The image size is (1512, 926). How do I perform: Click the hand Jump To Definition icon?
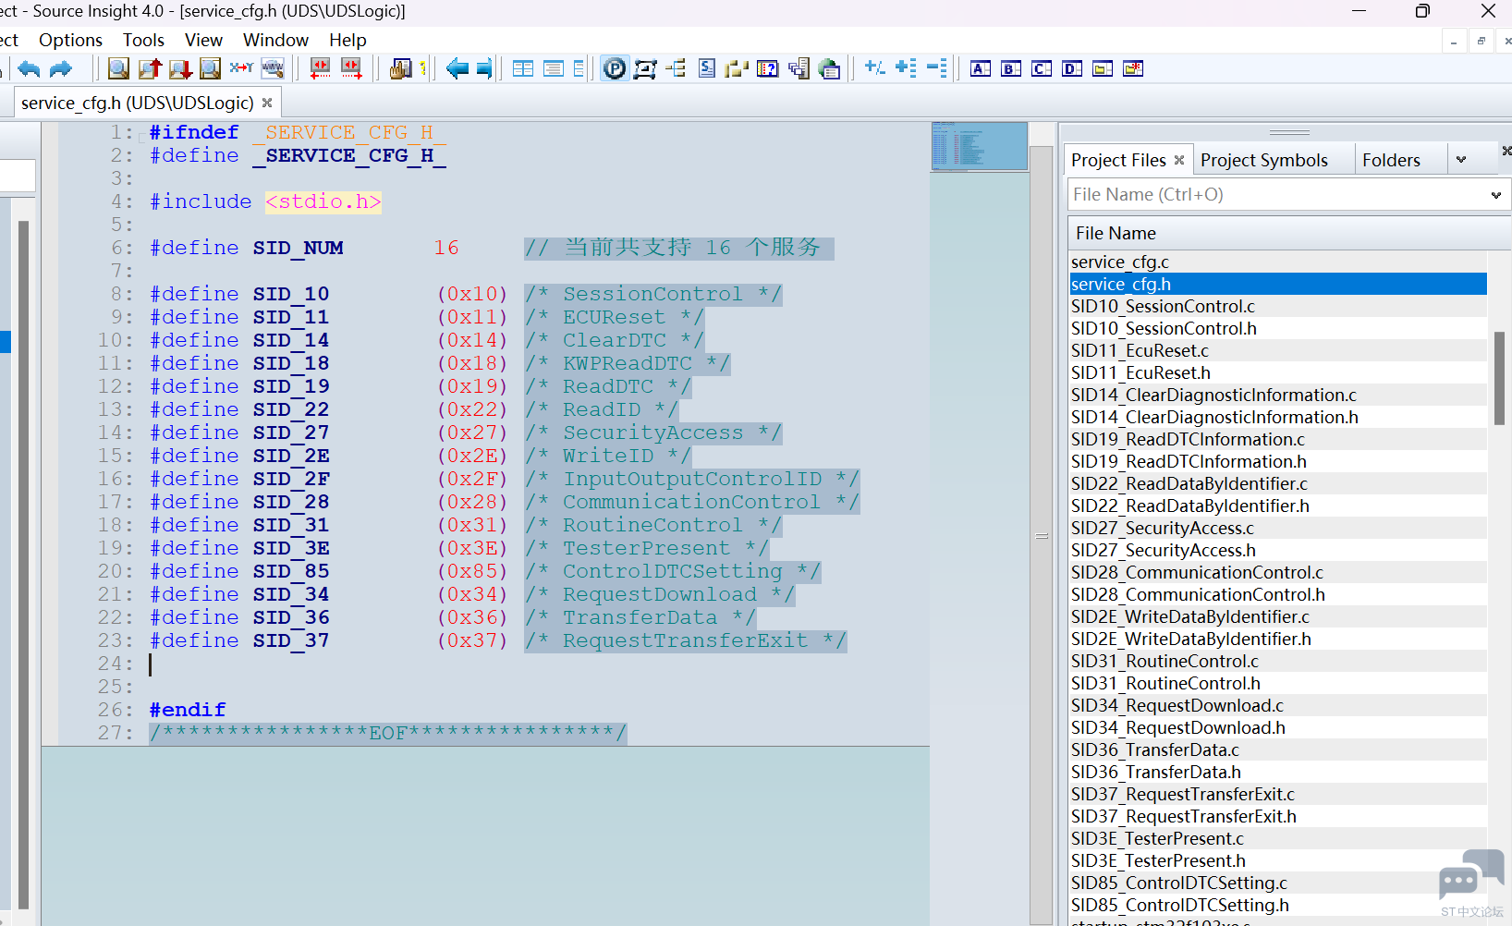[x=400, y=68]
